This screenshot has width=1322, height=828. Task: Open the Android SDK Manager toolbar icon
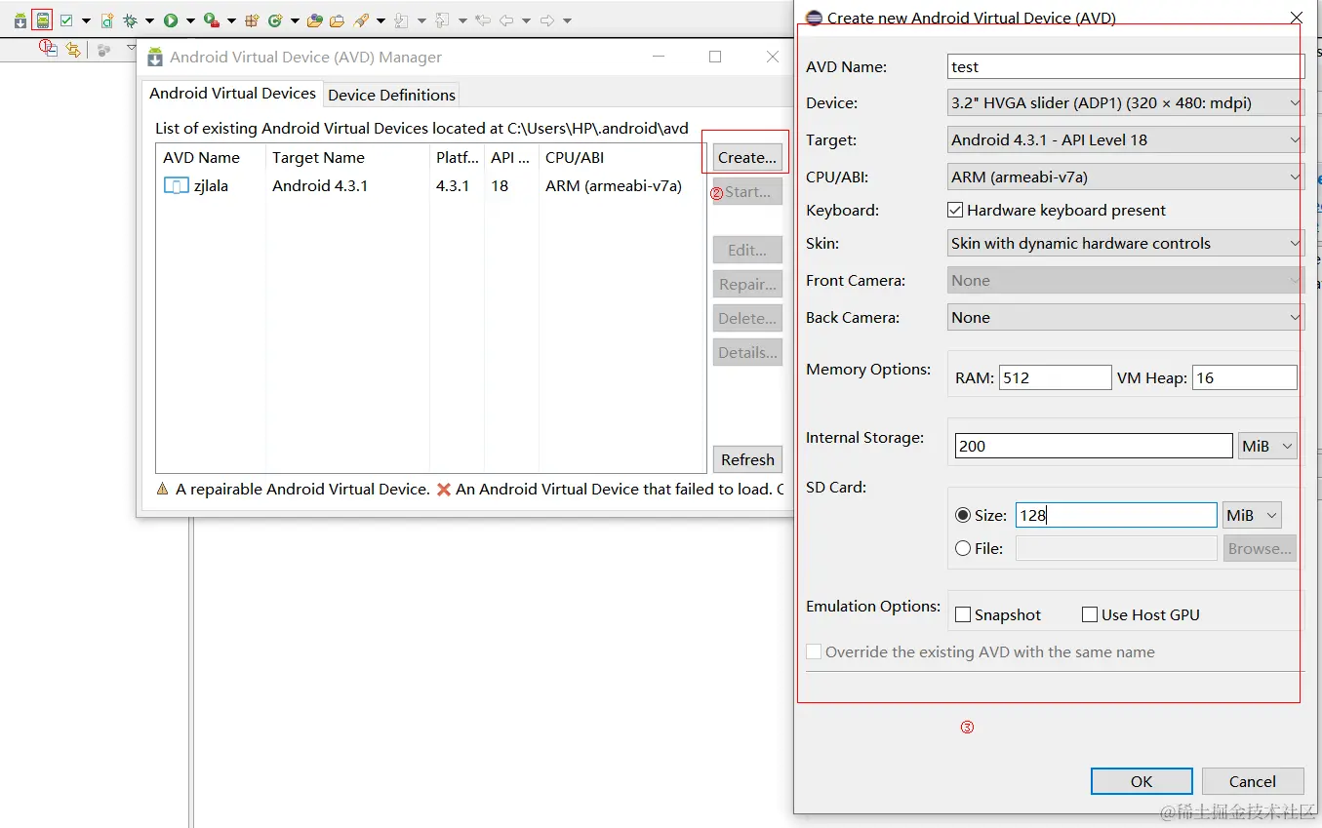pos(20,20)
